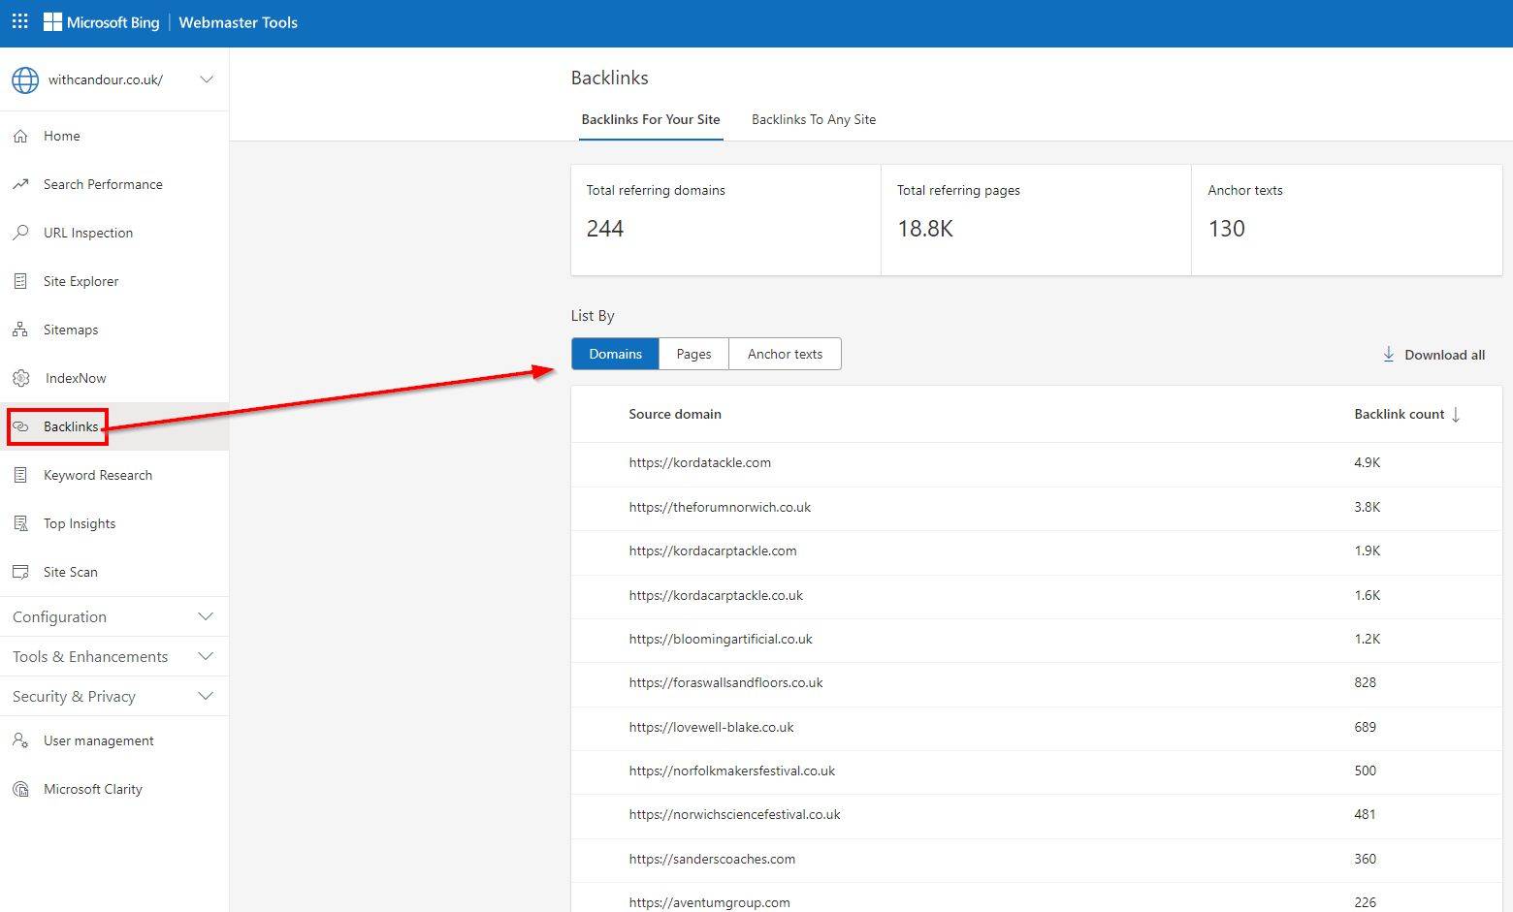This screenshot has width=1513, height=912.
Task: Switch to Backlinks To Any Site tab
Action: click(814, 119)
